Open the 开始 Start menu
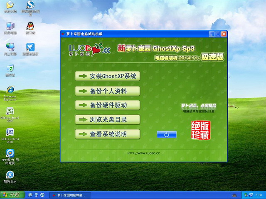Viewport: 266px width, 199px height. [12, 195]
